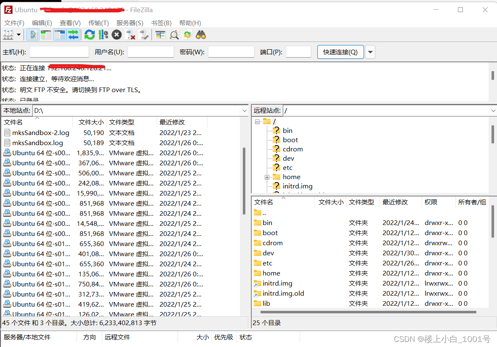Cancel the current operation
The height and width of the screenshot is (347, 497).
117,34
